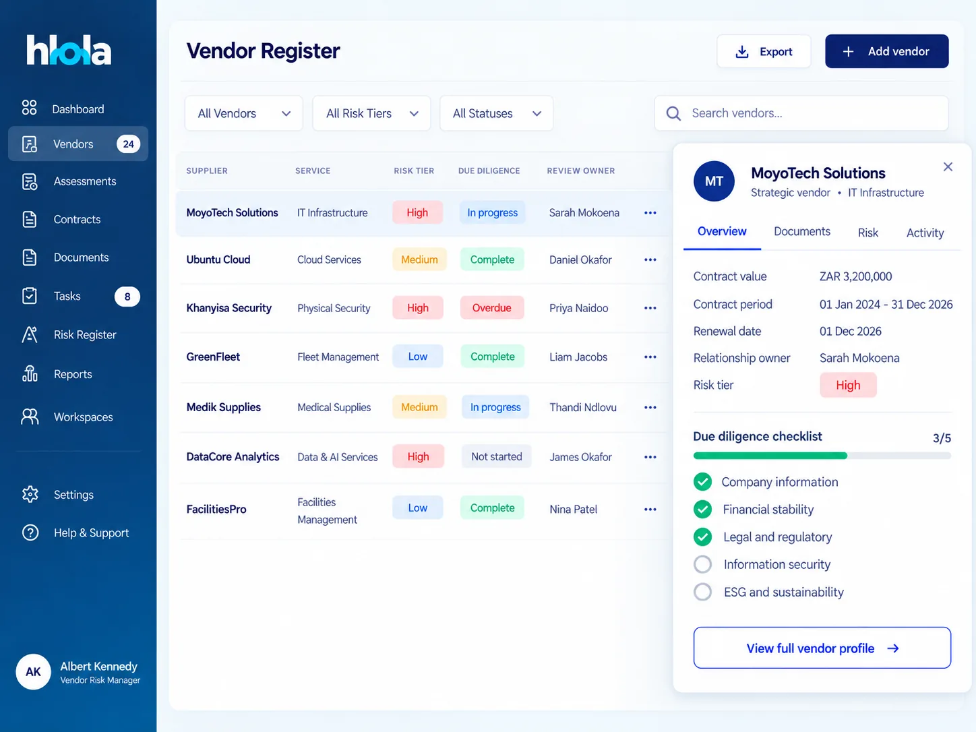Open the Activity tab
This screenshot has width=976, height=732.
(x=925, y=233)
